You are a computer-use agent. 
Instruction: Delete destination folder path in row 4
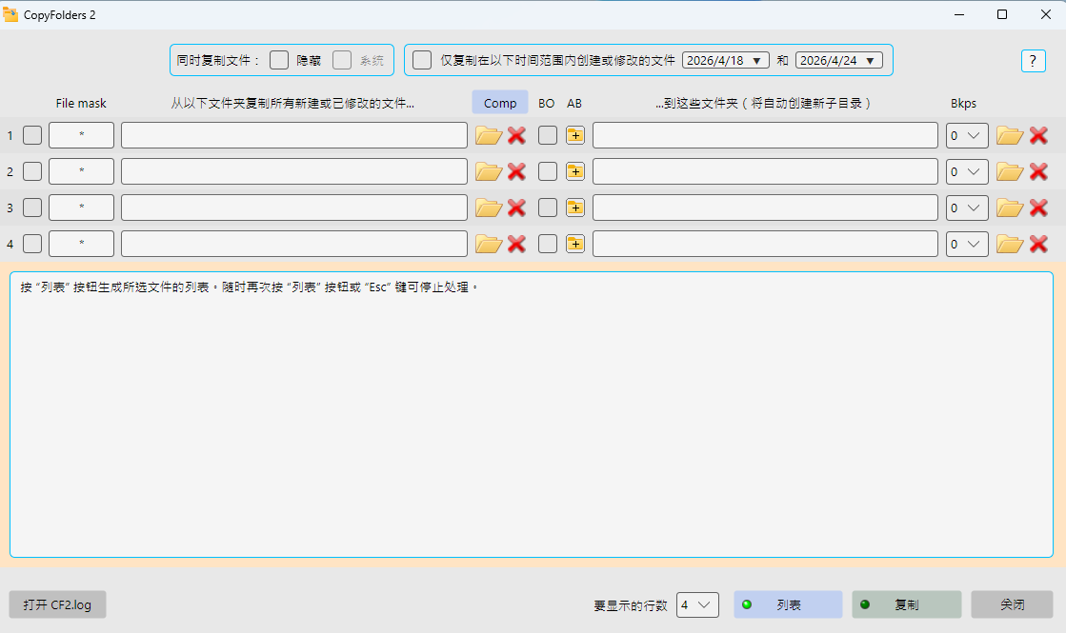tap(1038, 244)
